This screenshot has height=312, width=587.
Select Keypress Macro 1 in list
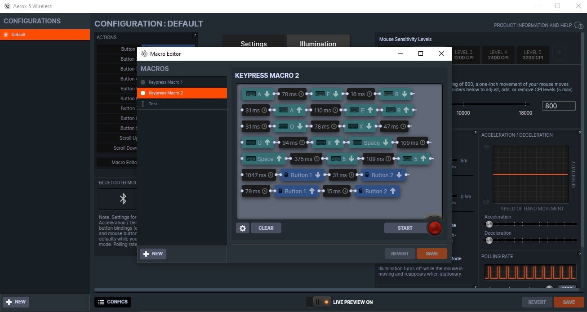[x=165, y=82]
